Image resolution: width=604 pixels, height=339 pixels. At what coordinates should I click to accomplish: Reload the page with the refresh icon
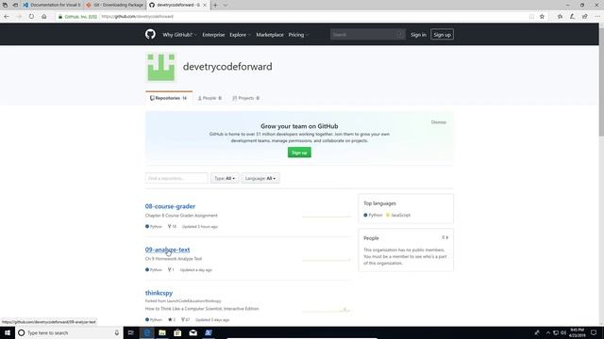[x=31, y=17]
